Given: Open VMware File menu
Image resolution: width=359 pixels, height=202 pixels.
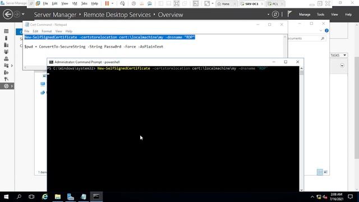Looking at the screenshot, I should 45,3.
